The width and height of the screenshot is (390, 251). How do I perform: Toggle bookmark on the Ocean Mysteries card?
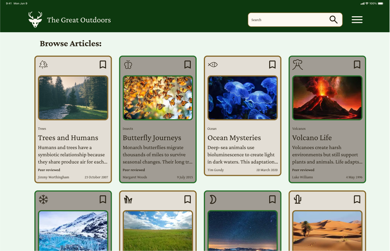pos(272,65)
